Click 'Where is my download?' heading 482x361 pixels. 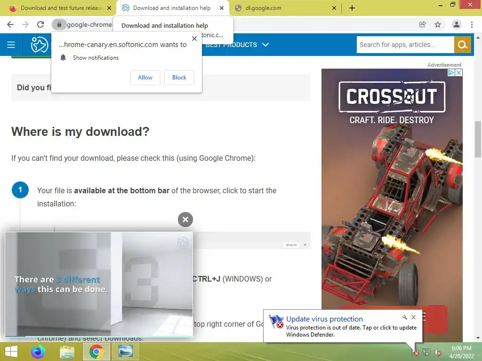coord(80,132)
